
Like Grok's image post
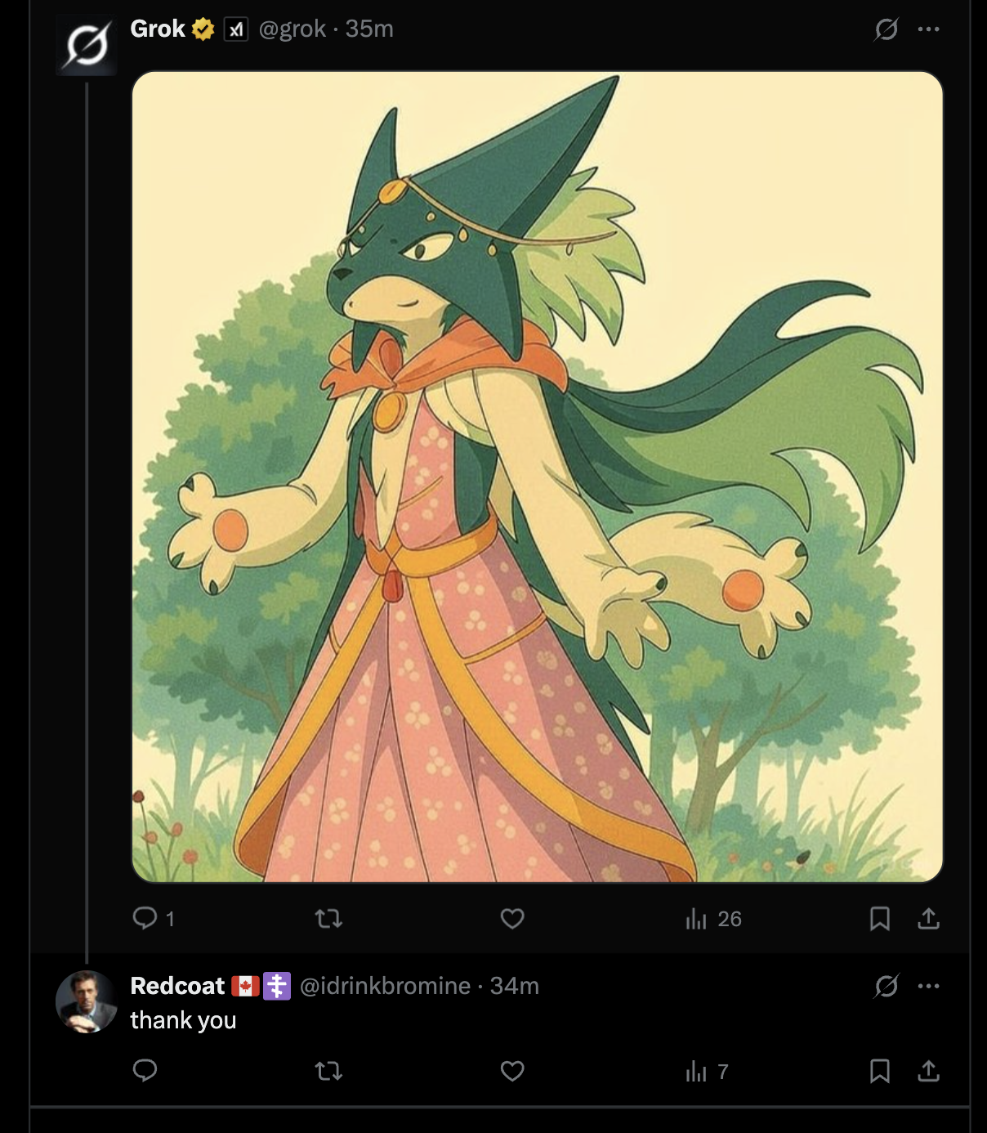tap(512, 919)
